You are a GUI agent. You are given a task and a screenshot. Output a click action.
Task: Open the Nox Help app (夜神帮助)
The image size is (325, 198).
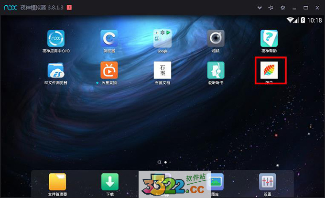pos(269,38)
